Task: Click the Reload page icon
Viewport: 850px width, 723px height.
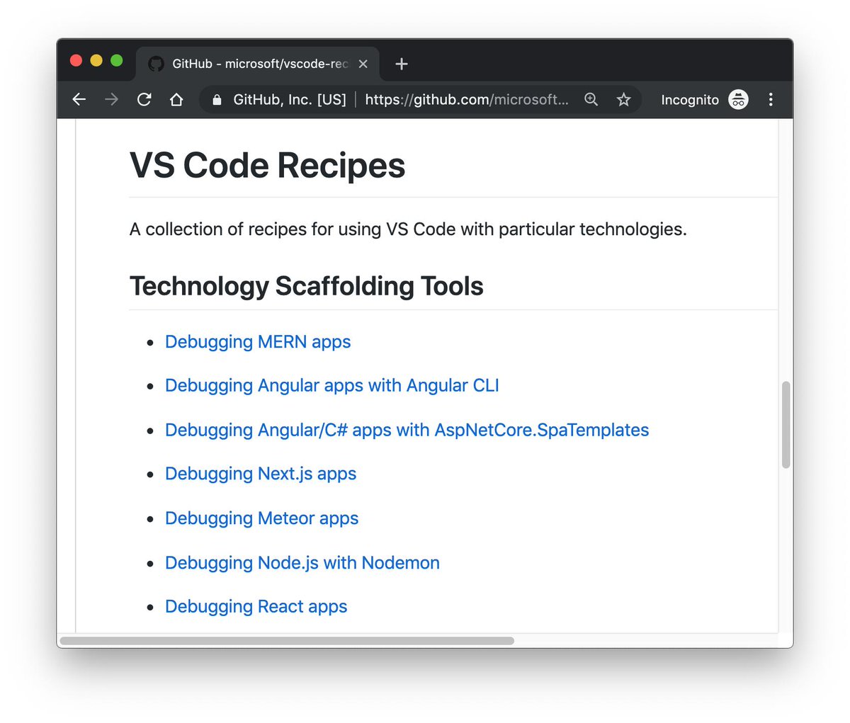Action: (x=144, y=99)
